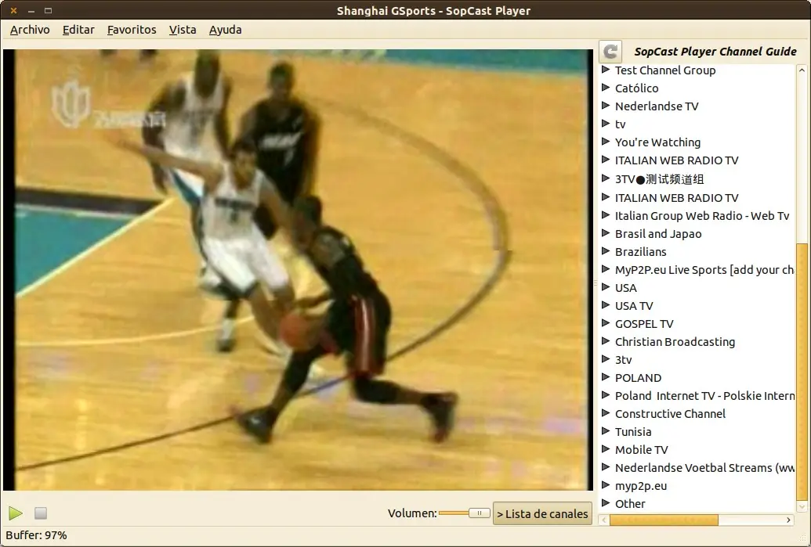Screen dimensions: 811x547
Task: Click the Buffer: 97% status text
Action: coord(36,535)
